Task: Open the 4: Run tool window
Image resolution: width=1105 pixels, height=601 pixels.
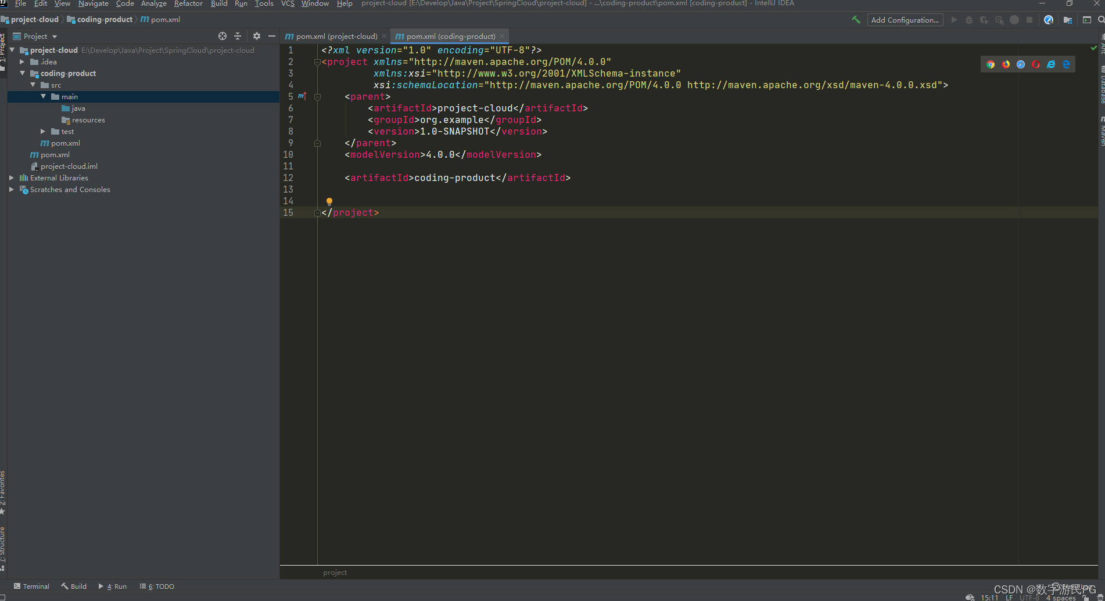Action: click(113, 586)
